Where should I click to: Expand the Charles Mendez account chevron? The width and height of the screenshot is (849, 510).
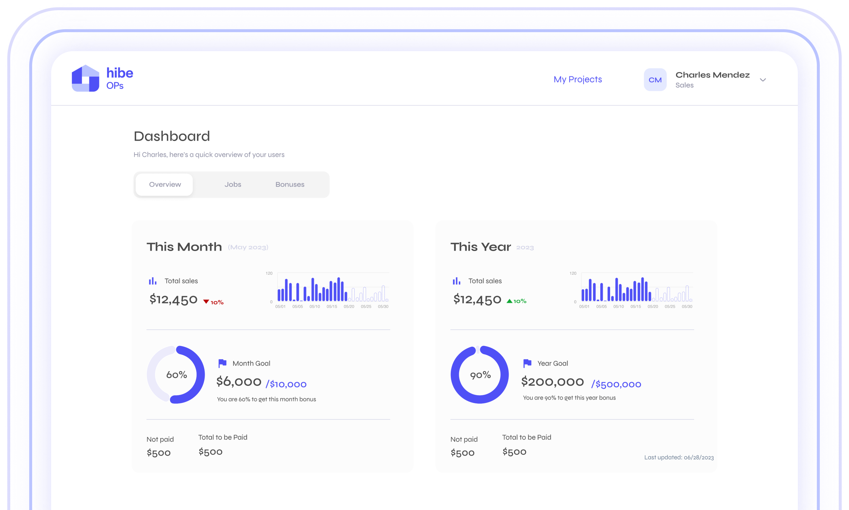[762, 80]
